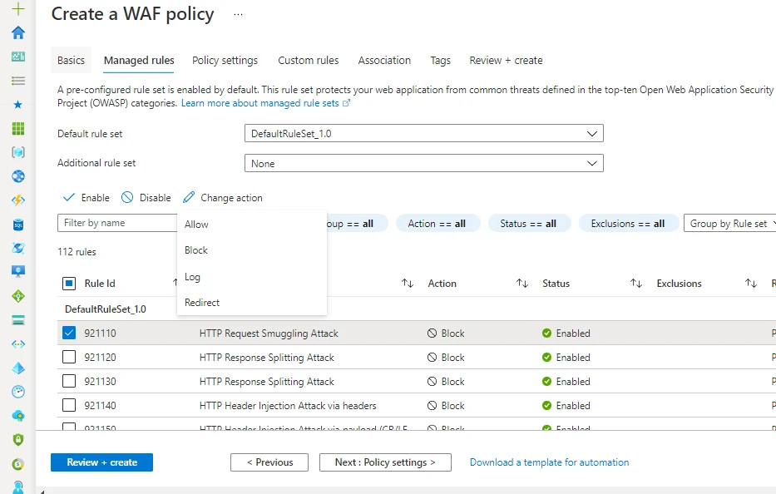Choose Redirect from the action menu

point(202,303)
